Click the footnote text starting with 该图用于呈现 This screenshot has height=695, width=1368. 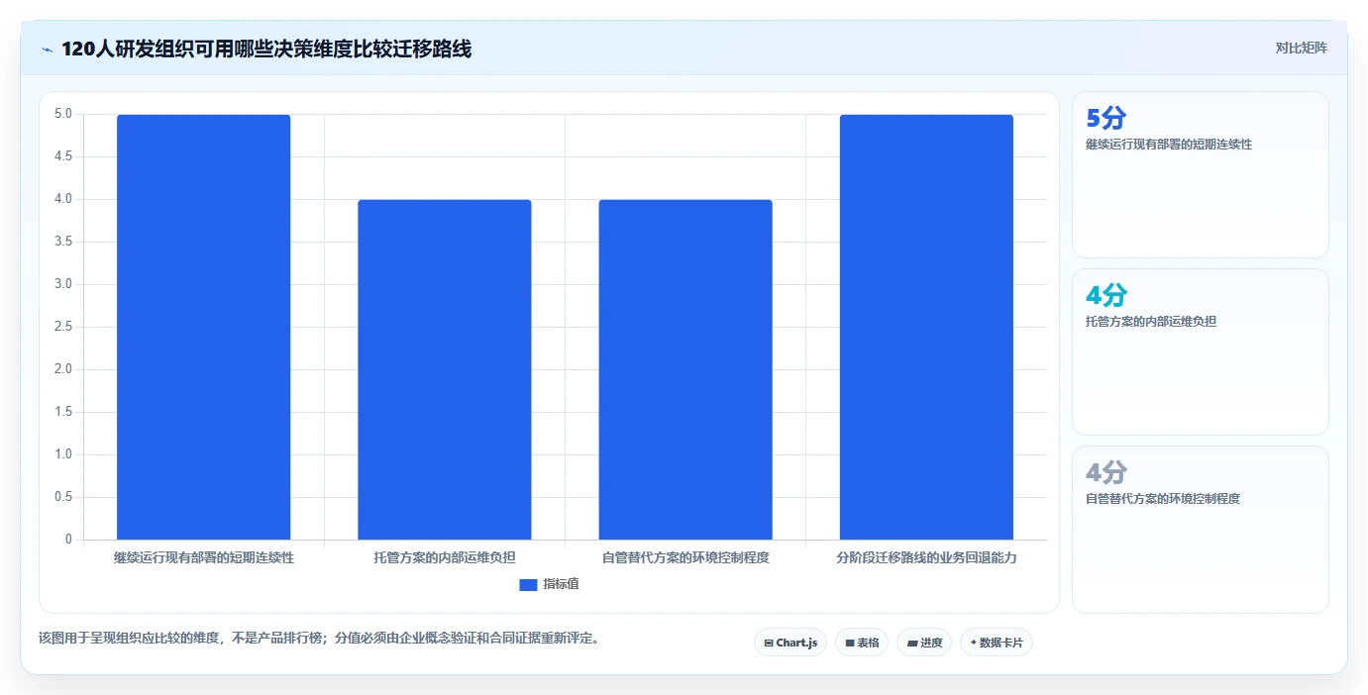[x=318, y=638]
